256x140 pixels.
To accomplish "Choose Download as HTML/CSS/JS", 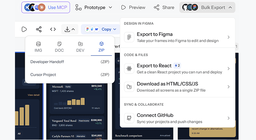I will tap(178, 87).
